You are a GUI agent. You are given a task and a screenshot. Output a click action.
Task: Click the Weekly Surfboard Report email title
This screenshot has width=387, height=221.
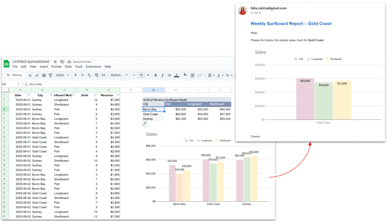click(291, 23)
